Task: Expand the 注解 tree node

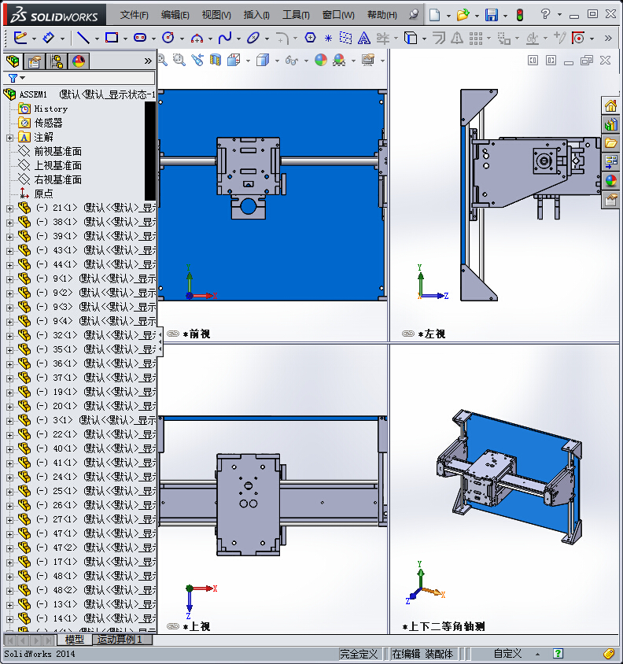Action: pos(9,138)
